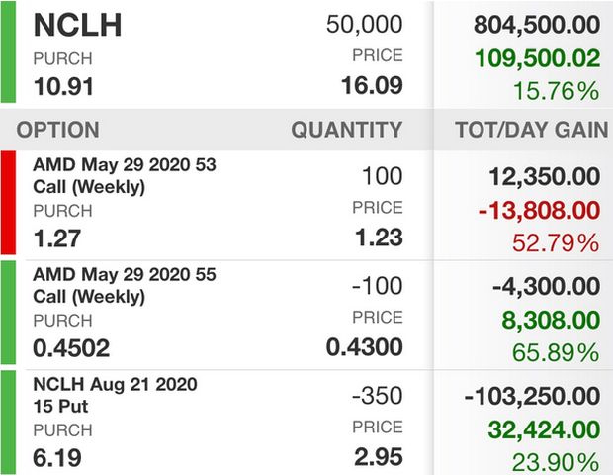Viewport: 613px width, 476px height.
Task: Select the green indicator bar beside NCLH stock
Action: [x=8, y=52]
